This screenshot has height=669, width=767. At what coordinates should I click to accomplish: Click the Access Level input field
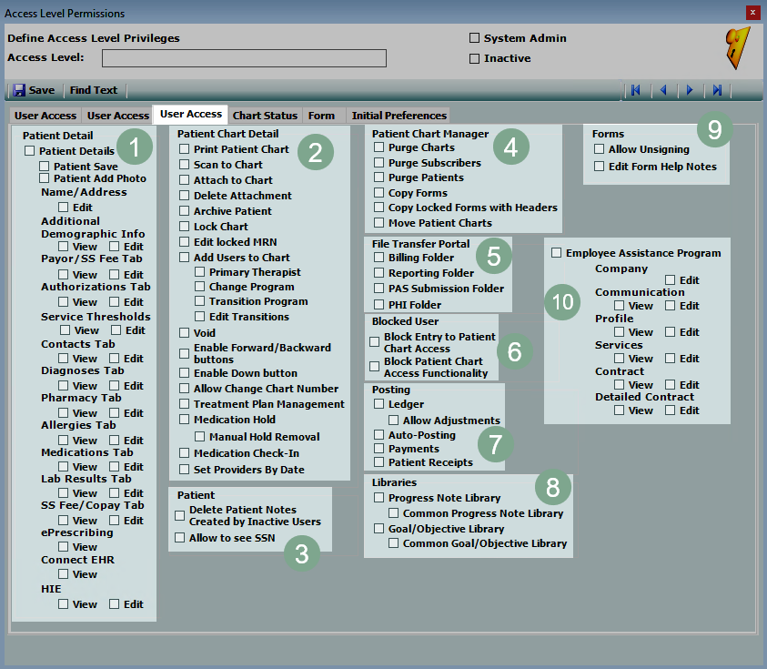click(244, 58)
